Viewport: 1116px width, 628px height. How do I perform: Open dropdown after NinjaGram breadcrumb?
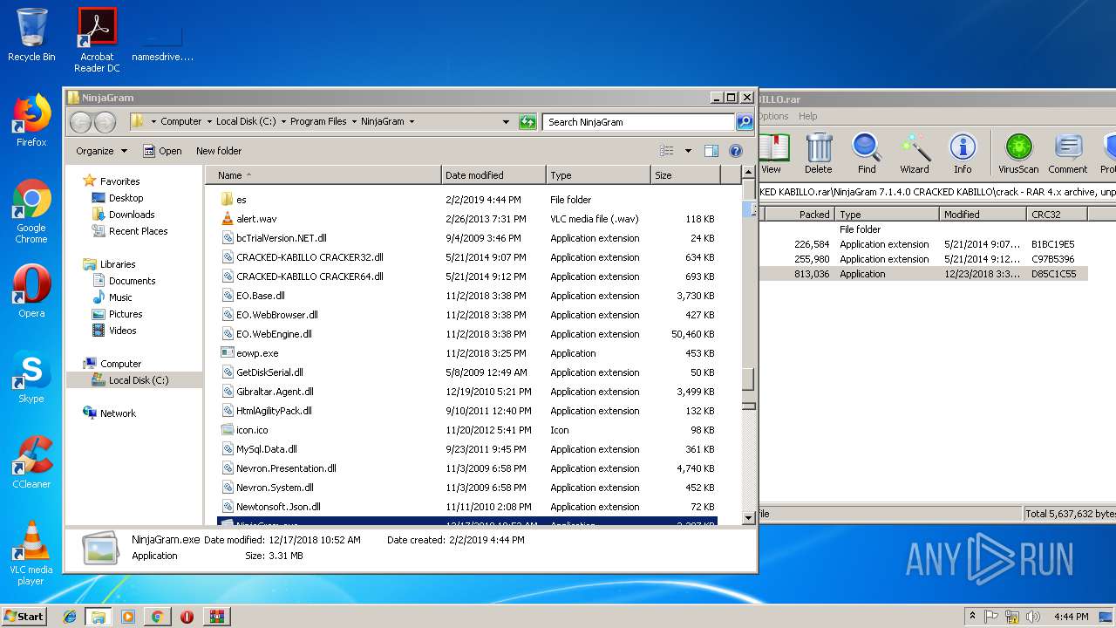coord(412,122)
